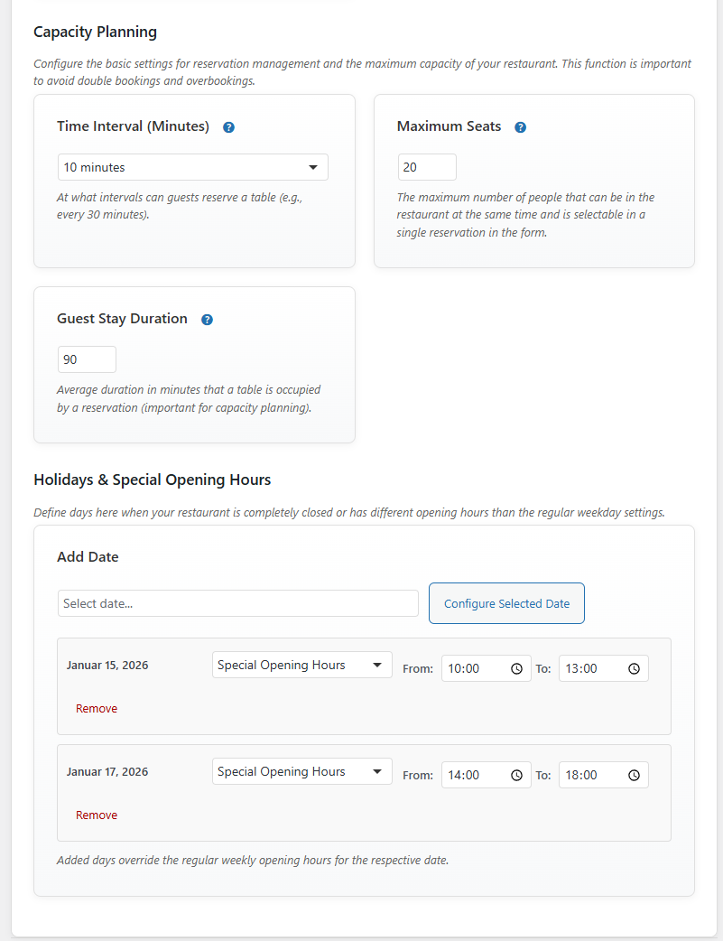This screenshot has width=723, height=941.
Task: Open the Special Opening Hours dropdown for January 17
Action: coord(301,770)
